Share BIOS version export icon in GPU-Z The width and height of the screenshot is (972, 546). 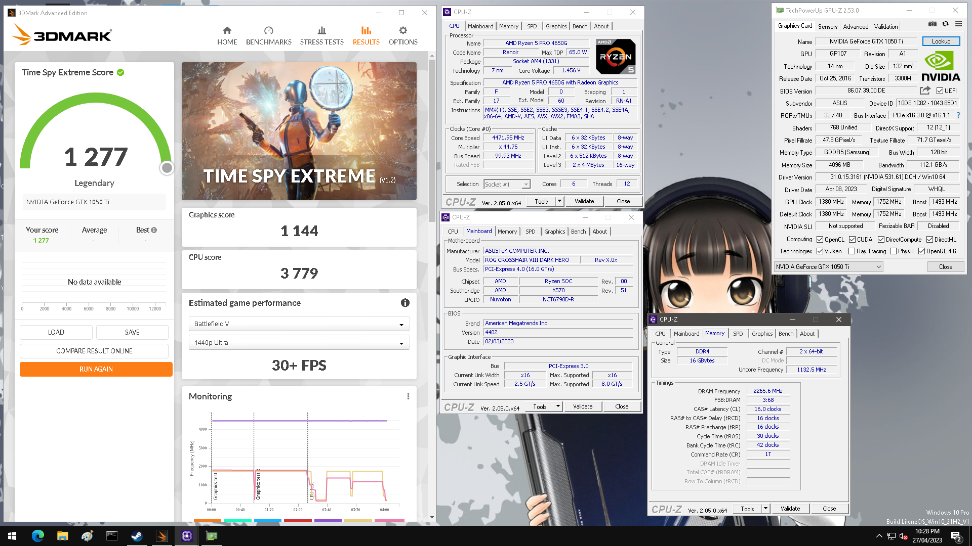pyautogui.click(x=925, y=90)
